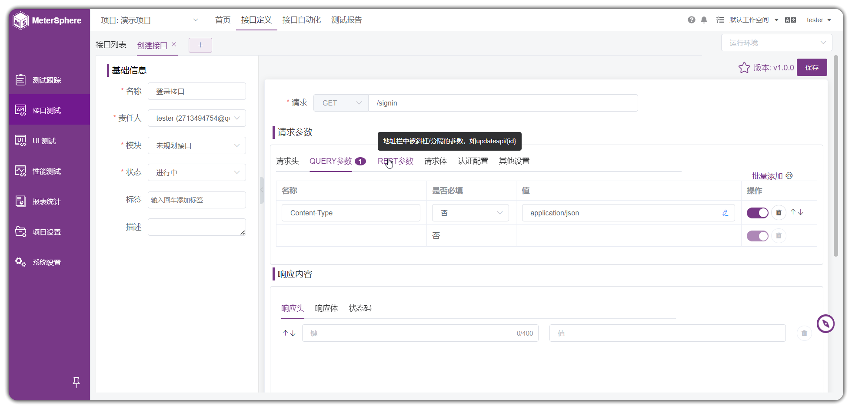The height and width of the screenshot is (409, 852).
Task: Enable the toggle on the empty parameter row
Action: coord(758,236)
